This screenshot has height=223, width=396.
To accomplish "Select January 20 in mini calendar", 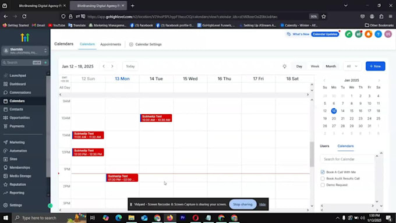I will coord(334,118).
